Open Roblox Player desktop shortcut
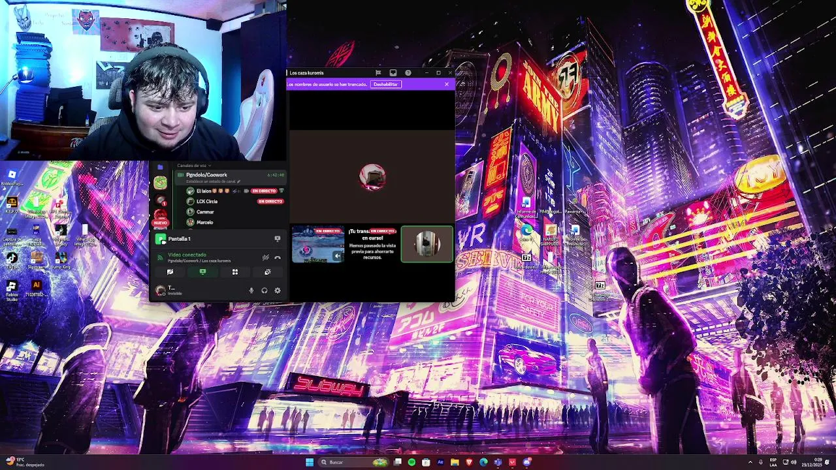The image size is (836, 470). (x=12, y=178)
